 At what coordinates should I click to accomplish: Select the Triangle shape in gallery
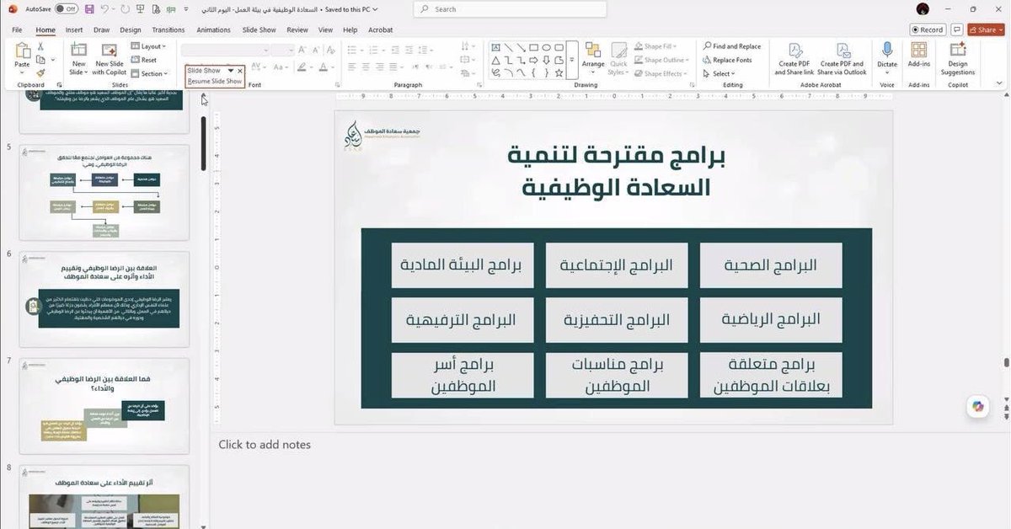point(496,60)
